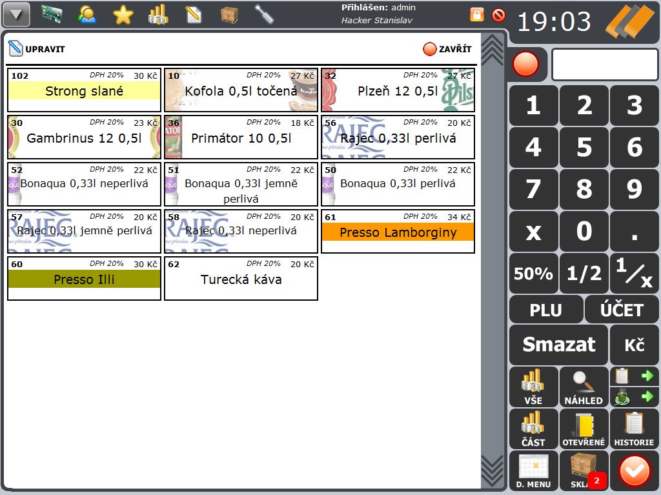The width and height of the screenshot is (661, 495).
Task: Tap keypad digit 5
Action: [584, 147]
